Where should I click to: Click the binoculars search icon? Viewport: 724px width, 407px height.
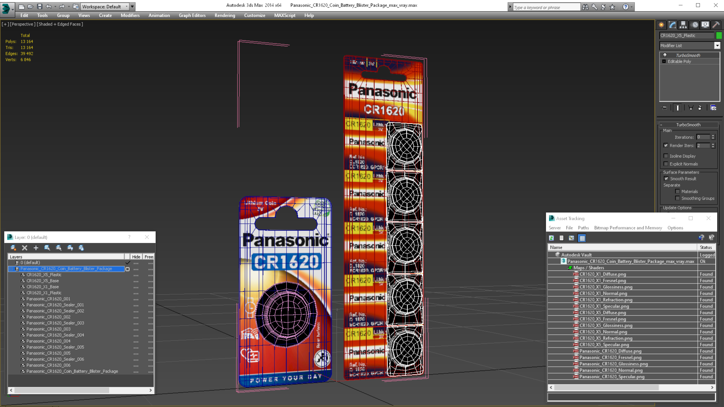coord(585,7)
